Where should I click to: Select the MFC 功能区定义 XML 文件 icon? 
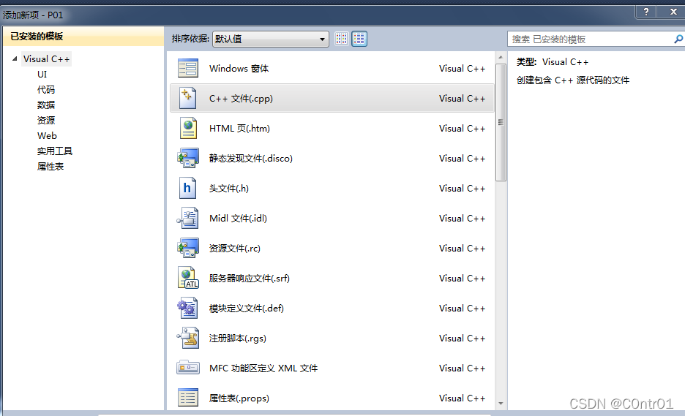(188, 368)
